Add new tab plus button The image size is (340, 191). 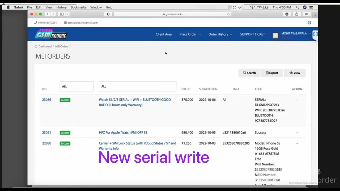(x=315, y=15)
